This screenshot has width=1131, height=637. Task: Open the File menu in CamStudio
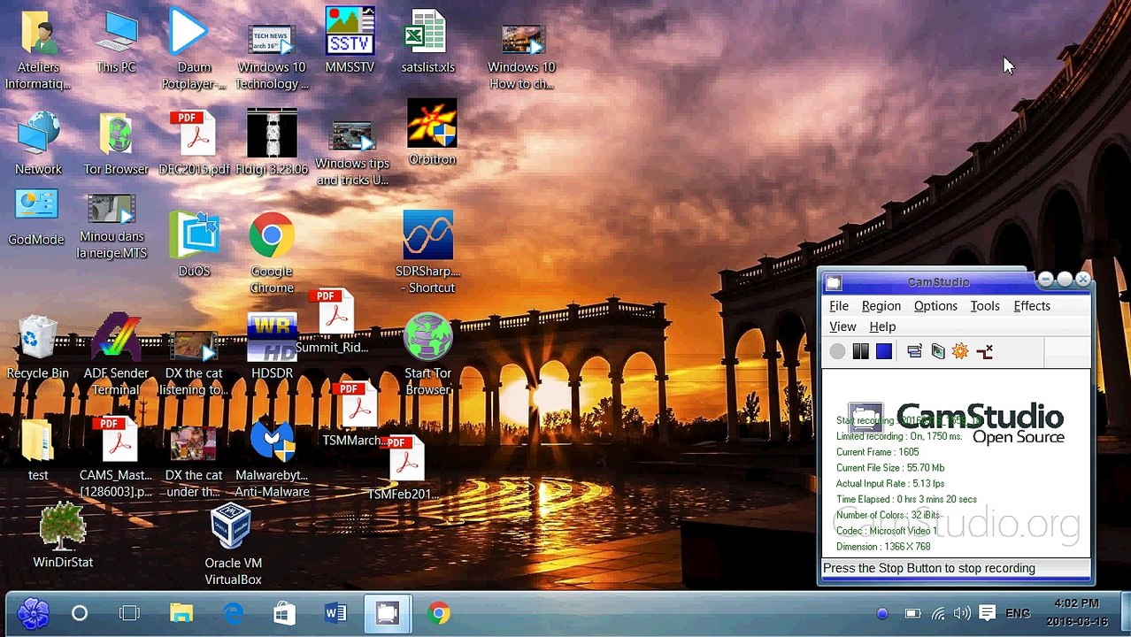click(839, 306)
